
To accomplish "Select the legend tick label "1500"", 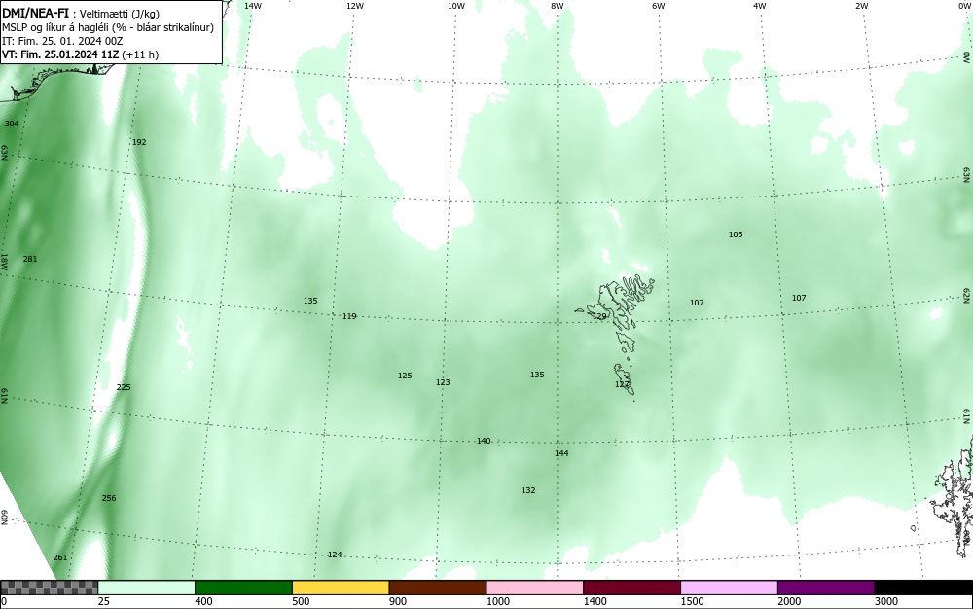I will [692, 601].
